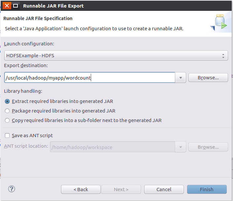Click Browse for the ANT script location
The width and height of the screenshot is (233, 201).
click(x=208, y=147)
